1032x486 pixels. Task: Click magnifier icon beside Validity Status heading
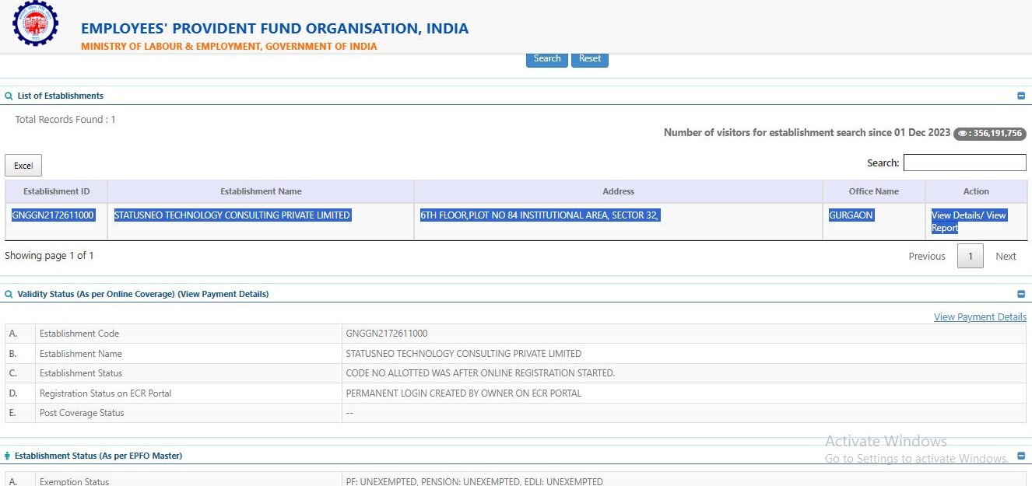(9, 295)
